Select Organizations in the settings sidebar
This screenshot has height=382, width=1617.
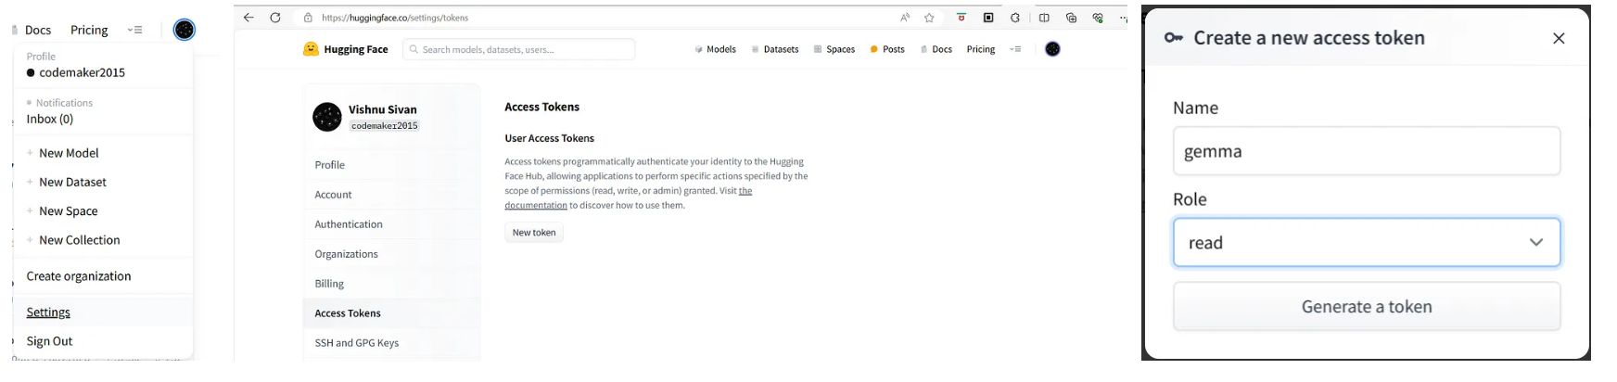[391, 254]
